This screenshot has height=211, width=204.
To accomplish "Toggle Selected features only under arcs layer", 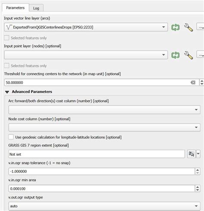I will pos(6,38).
